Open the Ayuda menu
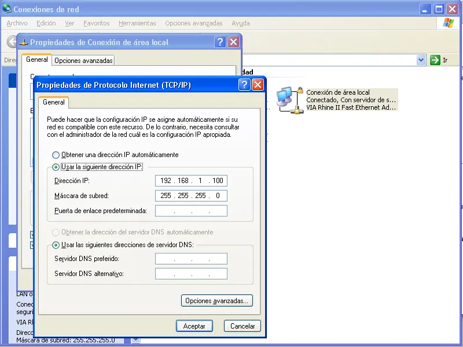463x347 pixels. point(241,23)
